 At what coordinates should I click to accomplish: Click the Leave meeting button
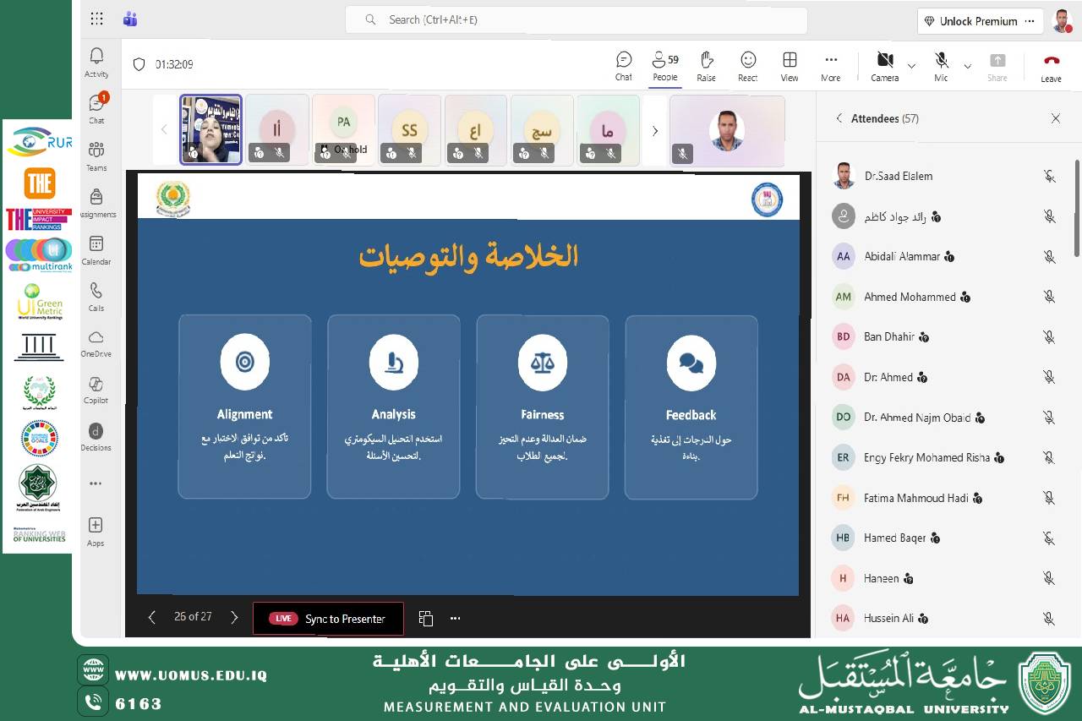(x=1051, y=66)
